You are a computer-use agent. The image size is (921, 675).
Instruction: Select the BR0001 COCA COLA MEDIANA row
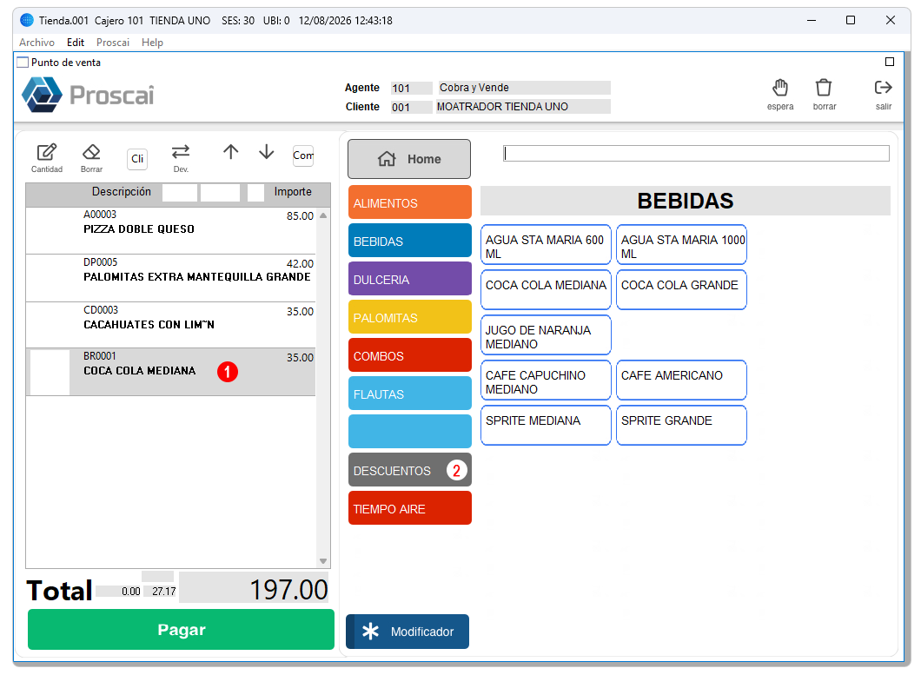170,371
